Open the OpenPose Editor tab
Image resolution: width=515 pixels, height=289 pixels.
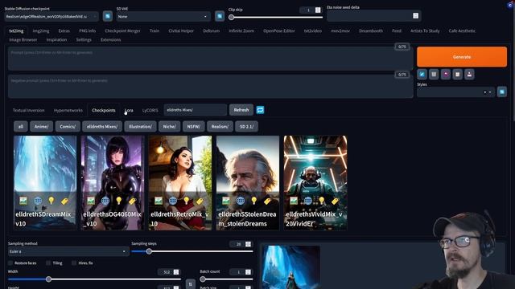click(x=279, y=31)
